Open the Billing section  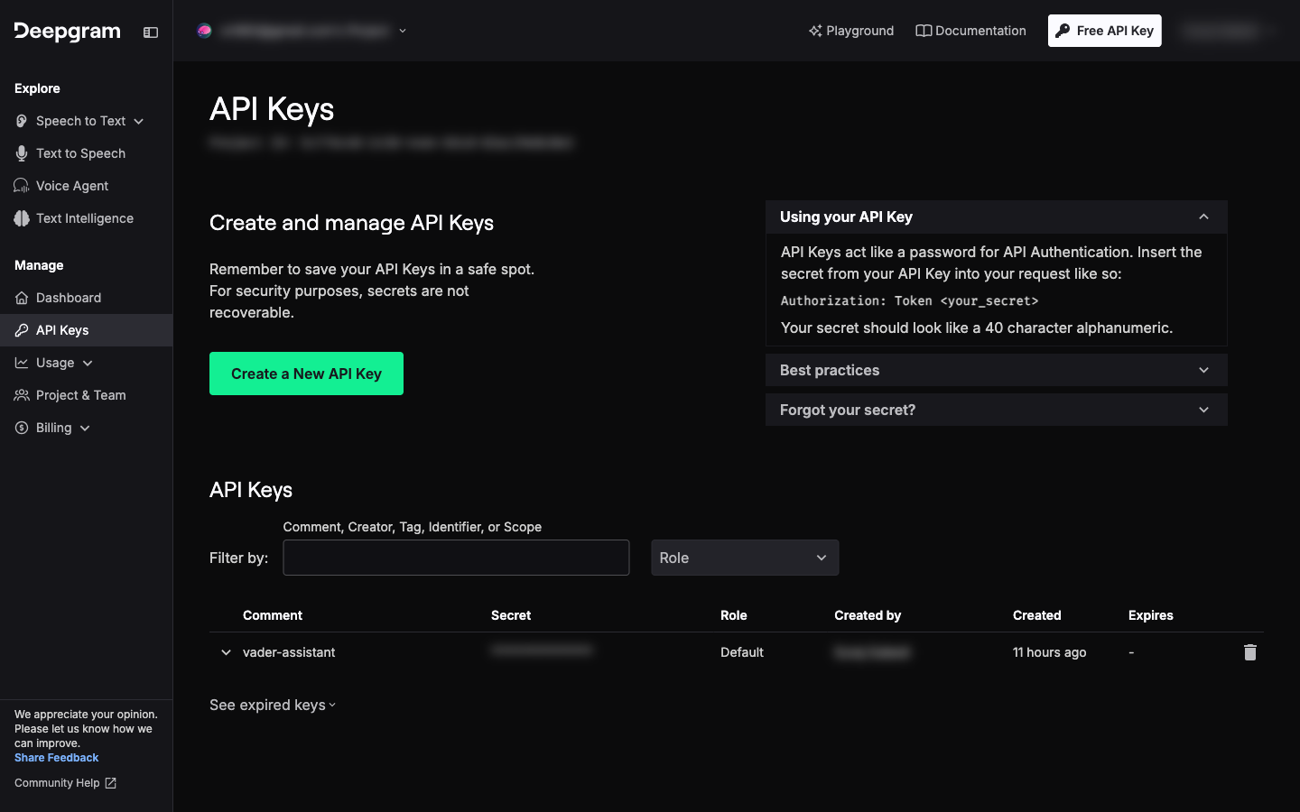point(53,428)
